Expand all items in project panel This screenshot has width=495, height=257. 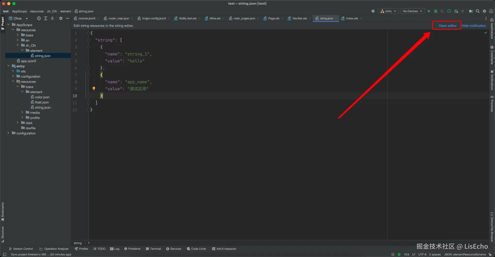(46, 18)
